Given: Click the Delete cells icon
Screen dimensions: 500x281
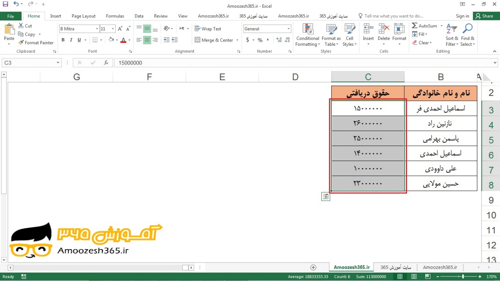Looking at the screenshot, I should point(384,29).
